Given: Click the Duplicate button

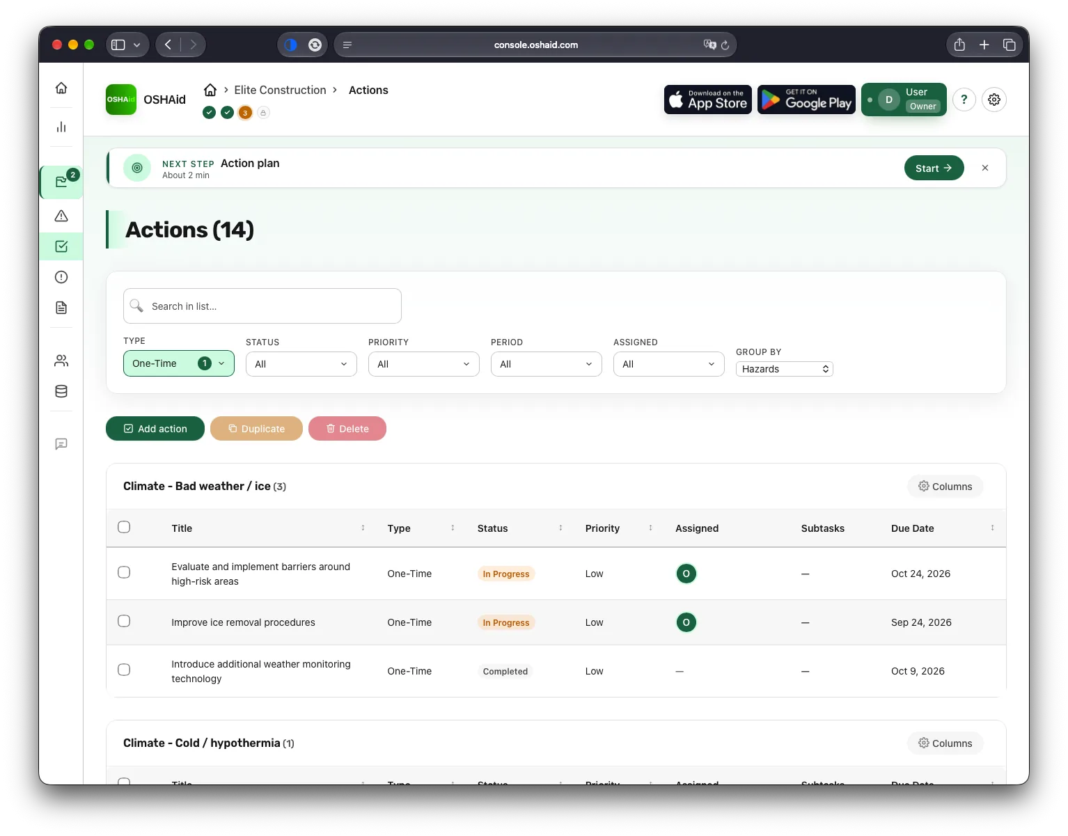Looking at the screenshot, I should pos(256,429).
